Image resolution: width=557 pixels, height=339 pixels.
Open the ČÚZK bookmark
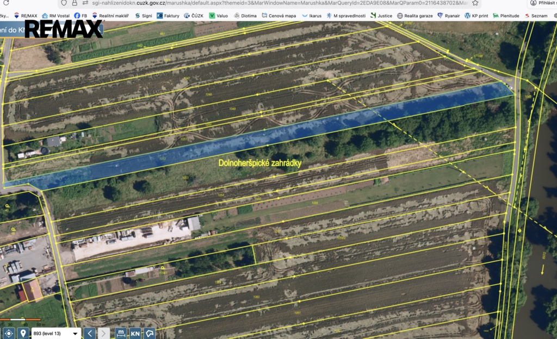click(194, 16)
